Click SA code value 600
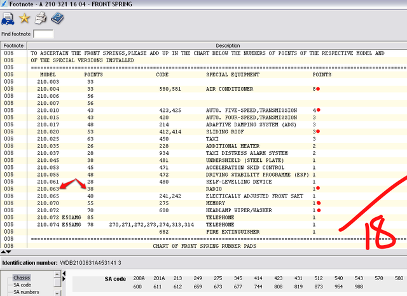This screenshot has height=296, width=407. (137, 286)
